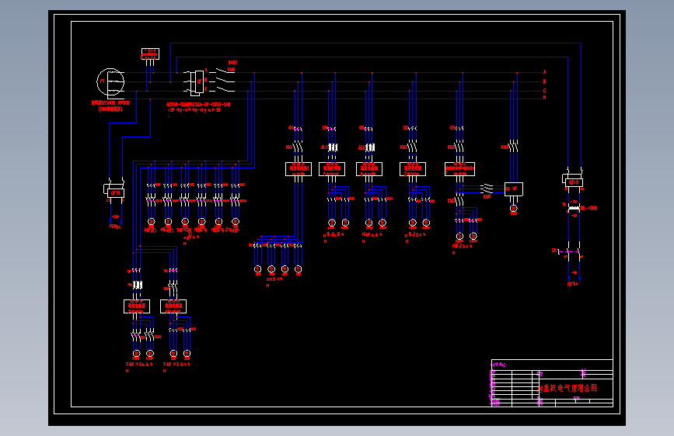This screenshot has height=436, width=674.
Task: Click the small terminal box above generator
Action: click(x=151, y=54)
